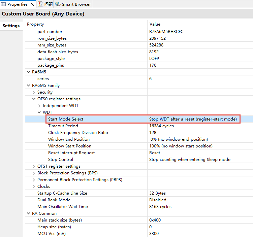Select the ram_size_bytes row
The height and width of the screenshot is (237, 253).
tap(52, 45)
